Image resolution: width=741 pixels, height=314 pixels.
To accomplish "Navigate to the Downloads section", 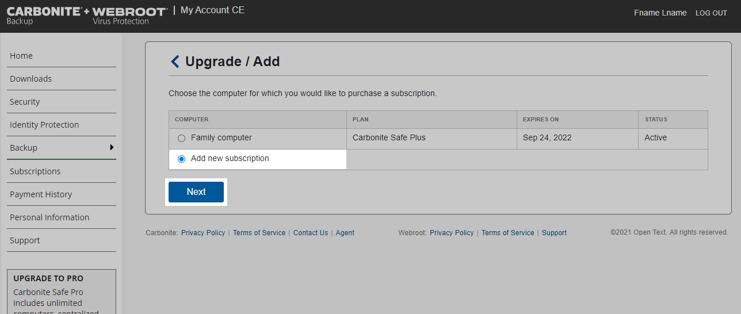I will (30, 79).
